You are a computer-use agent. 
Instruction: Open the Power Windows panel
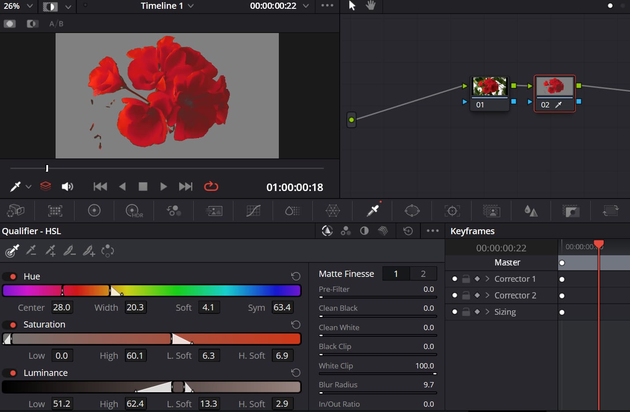[x=412, y=211]
